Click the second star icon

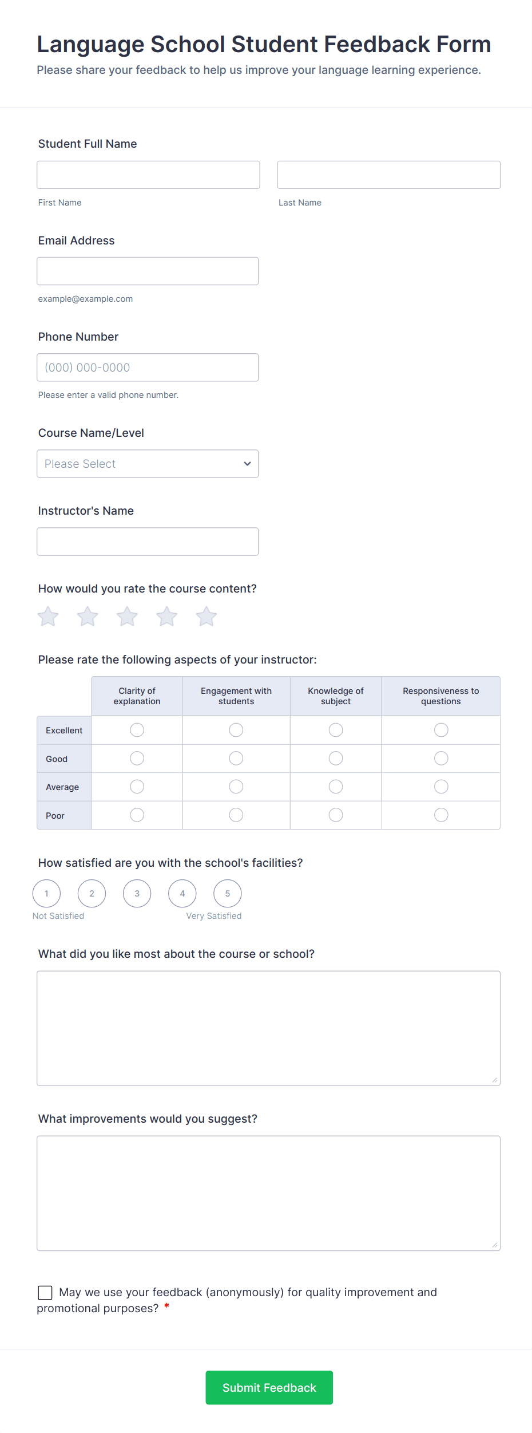[x=88, y=617]
